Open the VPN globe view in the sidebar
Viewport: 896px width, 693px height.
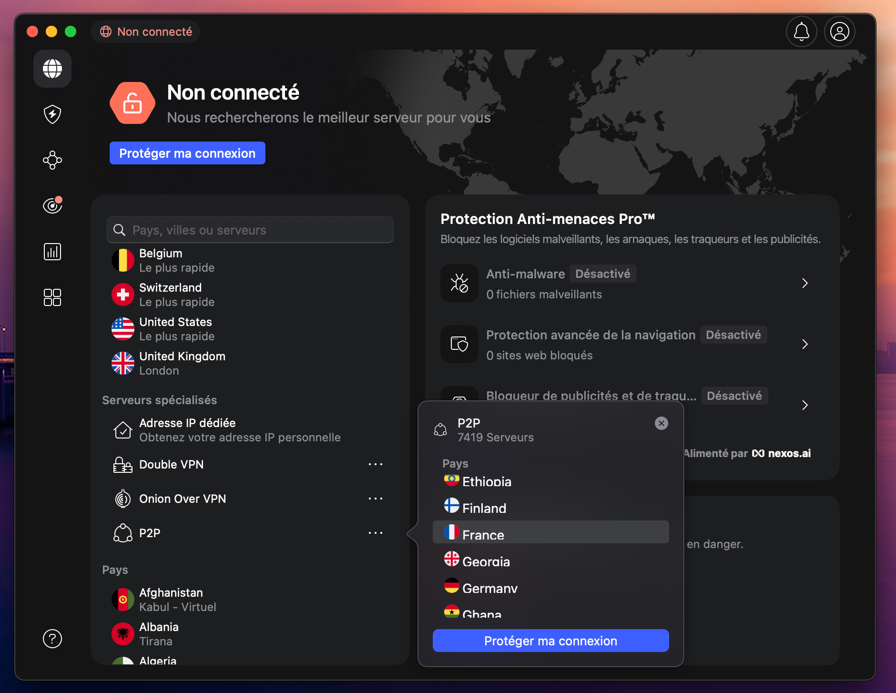pos(52,69)
